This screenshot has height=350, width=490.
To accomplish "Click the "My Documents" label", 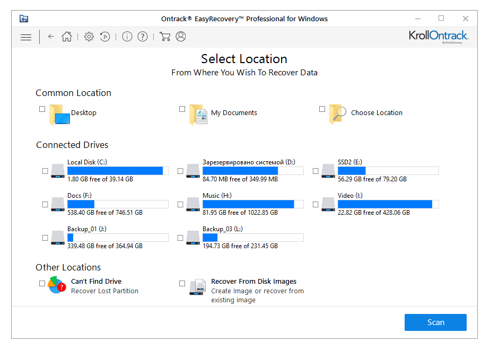I will coord(234,113).
